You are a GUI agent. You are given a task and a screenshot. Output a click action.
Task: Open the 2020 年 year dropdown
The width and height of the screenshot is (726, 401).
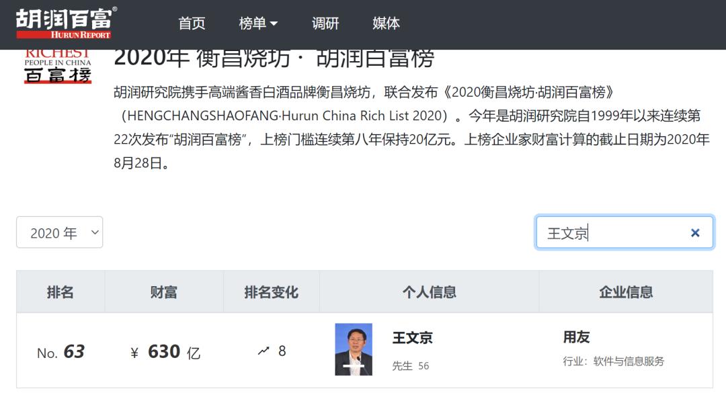click(x=59, y=232)
